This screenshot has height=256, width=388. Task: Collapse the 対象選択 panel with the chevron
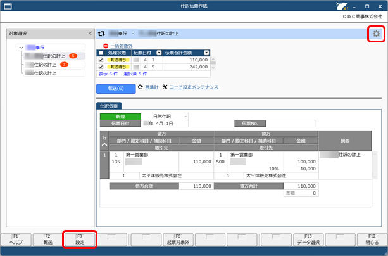pyautogui.click(x=90, y=34)
